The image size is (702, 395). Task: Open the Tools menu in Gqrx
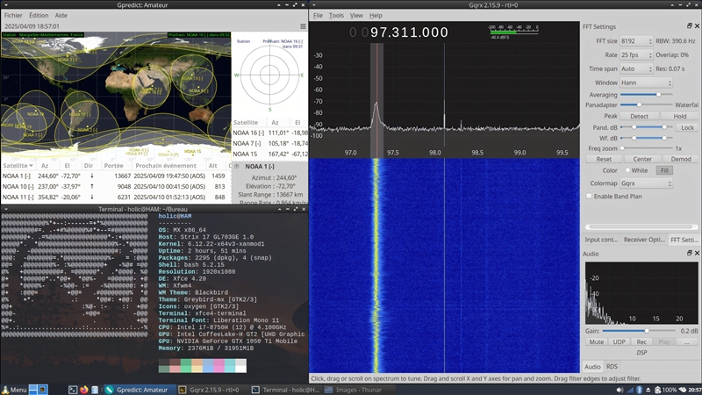coord(336,15)
